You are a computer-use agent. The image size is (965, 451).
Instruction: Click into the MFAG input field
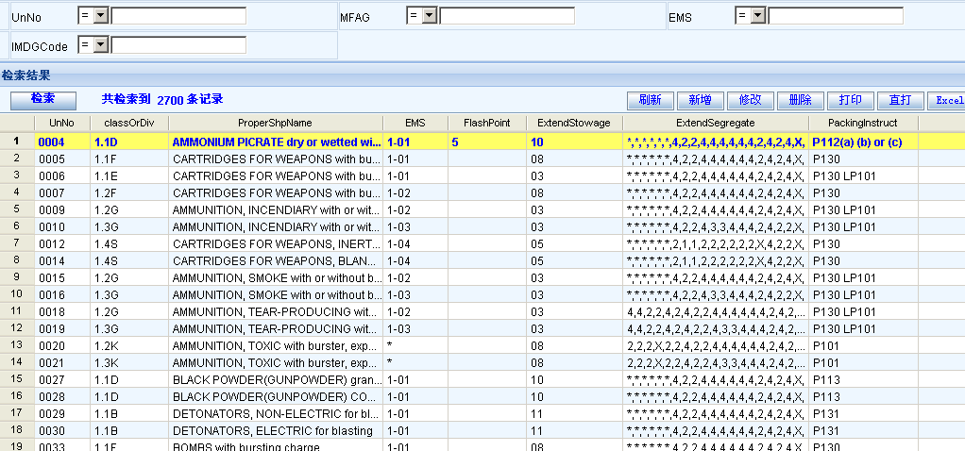pos(507,16)
